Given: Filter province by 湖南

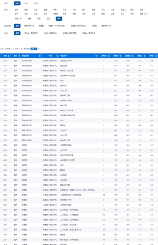Looking at the screenshot, I should point(141,10).
